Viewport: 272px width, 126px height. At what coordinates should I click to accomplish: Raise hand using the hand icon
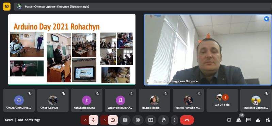164,120
